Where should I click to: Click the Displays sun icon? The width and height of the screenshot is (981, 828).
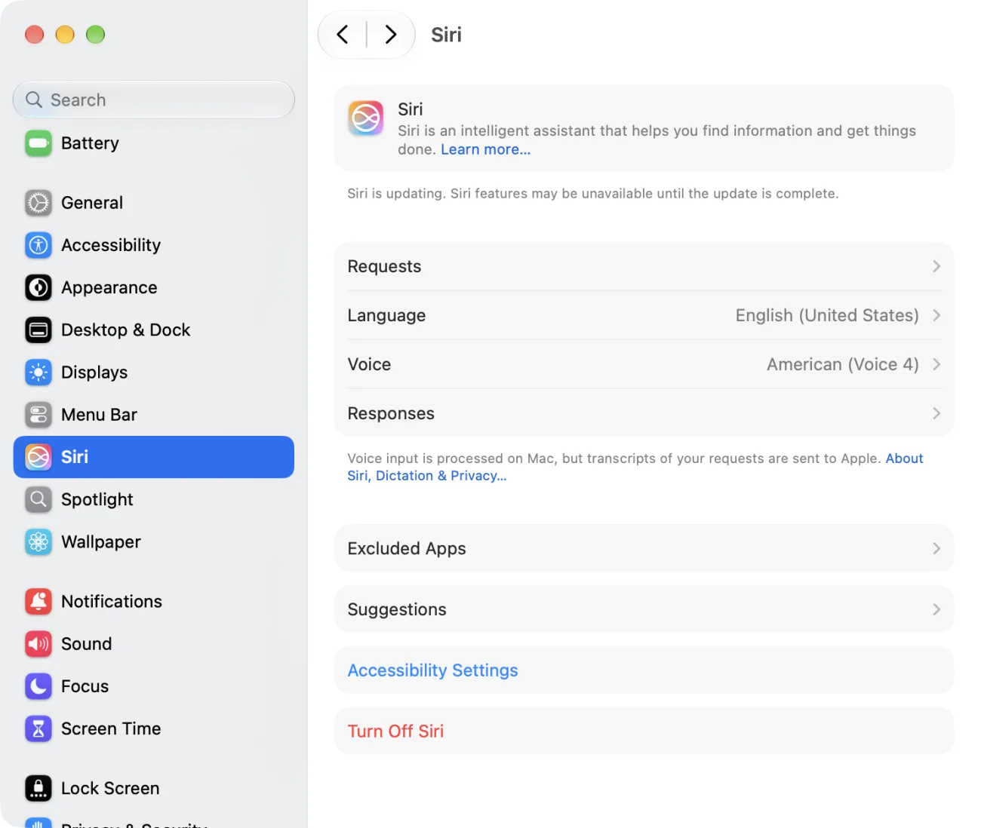pos(38,373)
